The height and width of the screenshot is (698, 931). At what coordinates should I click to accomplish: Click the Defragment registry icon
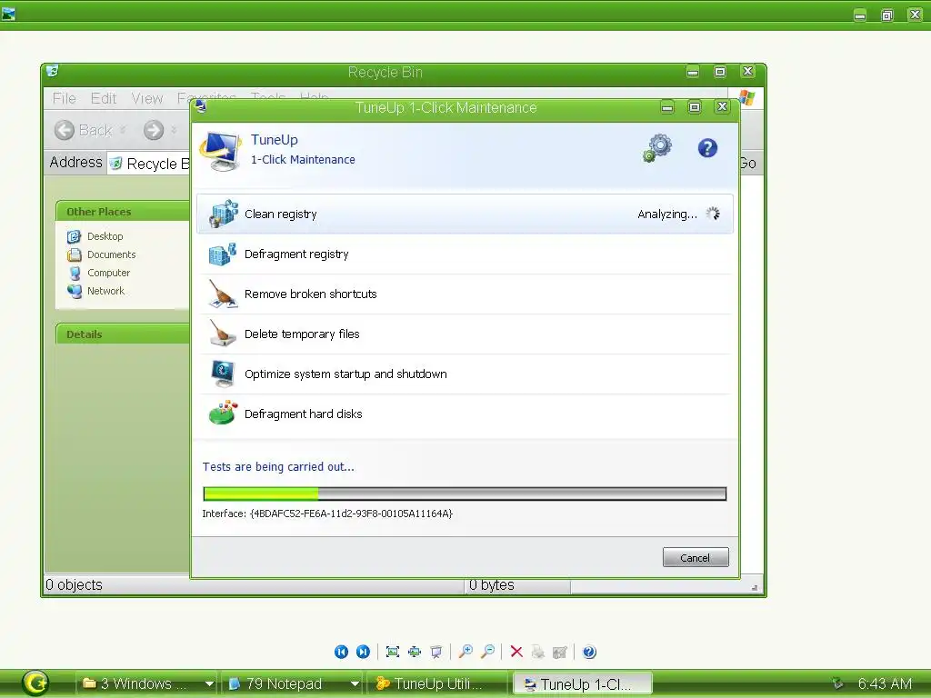point(224,254)
